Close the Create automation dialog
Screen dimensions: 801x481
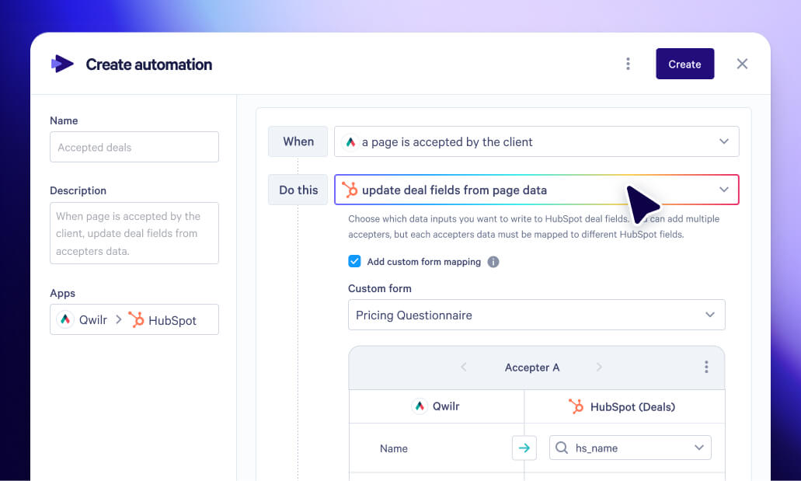(742, 64)
